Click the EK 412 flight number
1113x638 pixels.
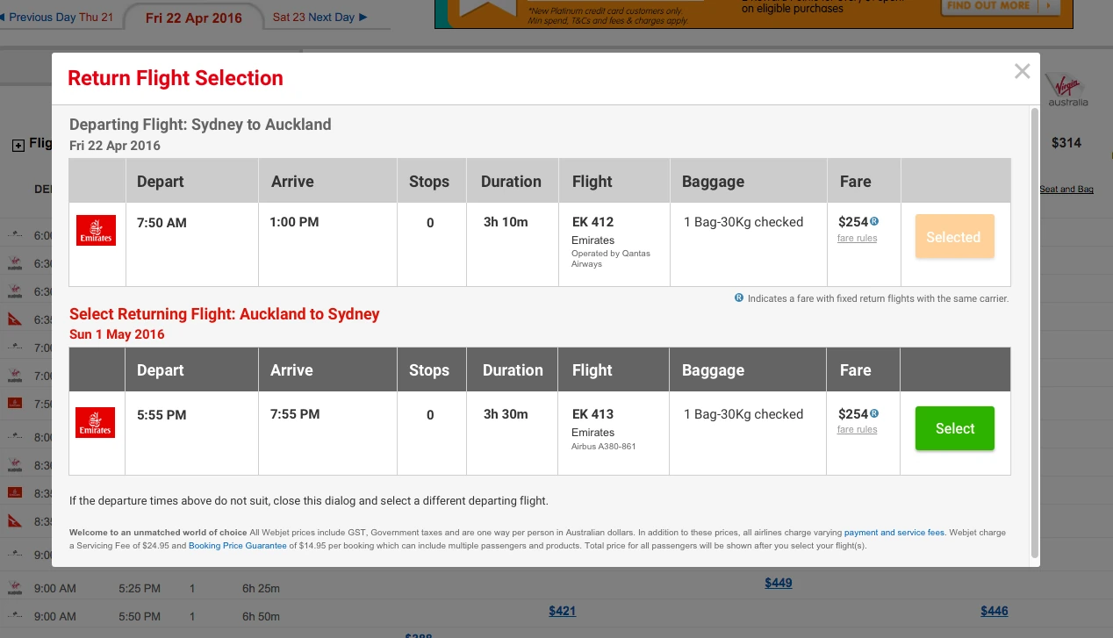[x=592, y=222]
